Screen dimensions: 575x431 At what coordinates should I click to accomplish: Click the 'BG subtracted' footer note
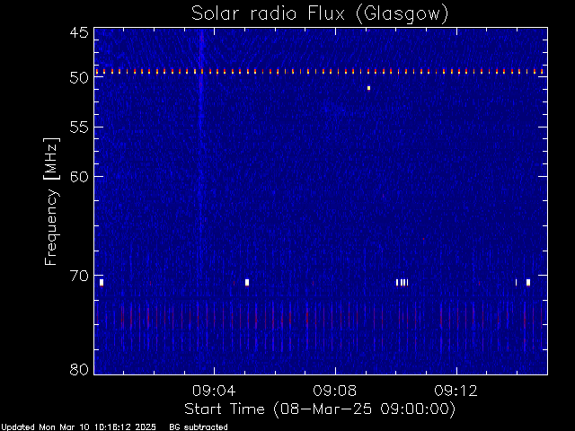199,427
